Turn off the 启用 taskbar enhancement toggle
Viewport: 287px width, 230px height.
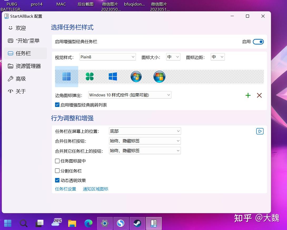[x=258, y=41]
